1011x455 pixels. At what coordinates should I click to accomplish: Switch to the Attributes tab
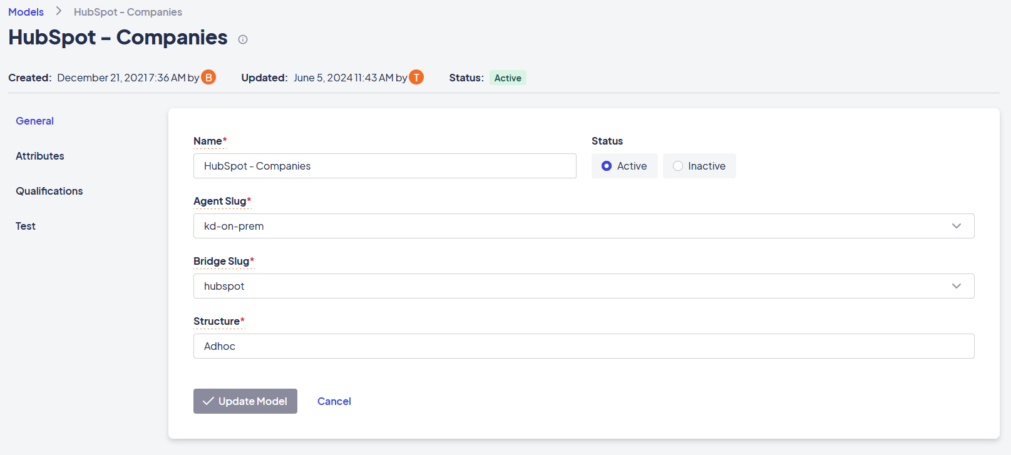pos(40,156)
